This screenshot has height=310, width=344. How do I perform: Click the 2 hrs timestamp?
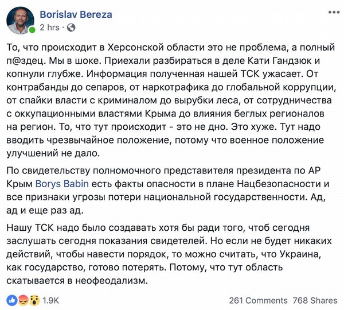click(49, 28)
